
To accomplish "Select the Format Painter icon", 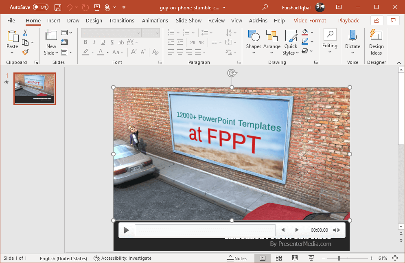I will 25,52.
